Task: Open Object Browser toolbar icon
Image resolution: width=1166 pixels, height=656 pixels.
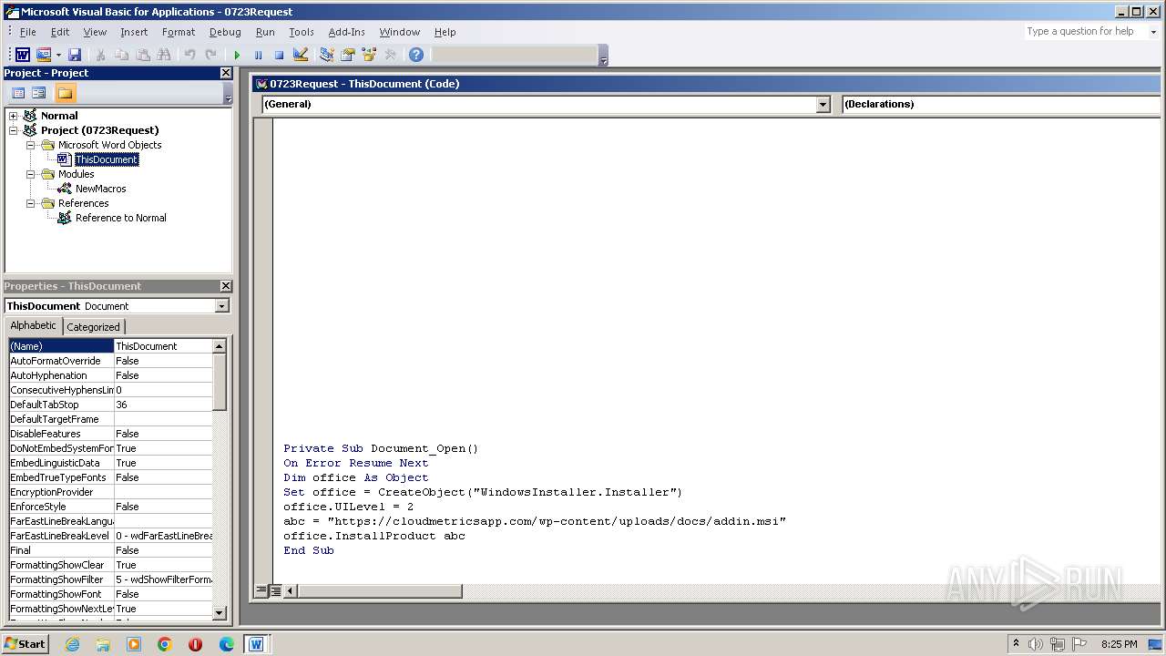Action: click(369, 55)
